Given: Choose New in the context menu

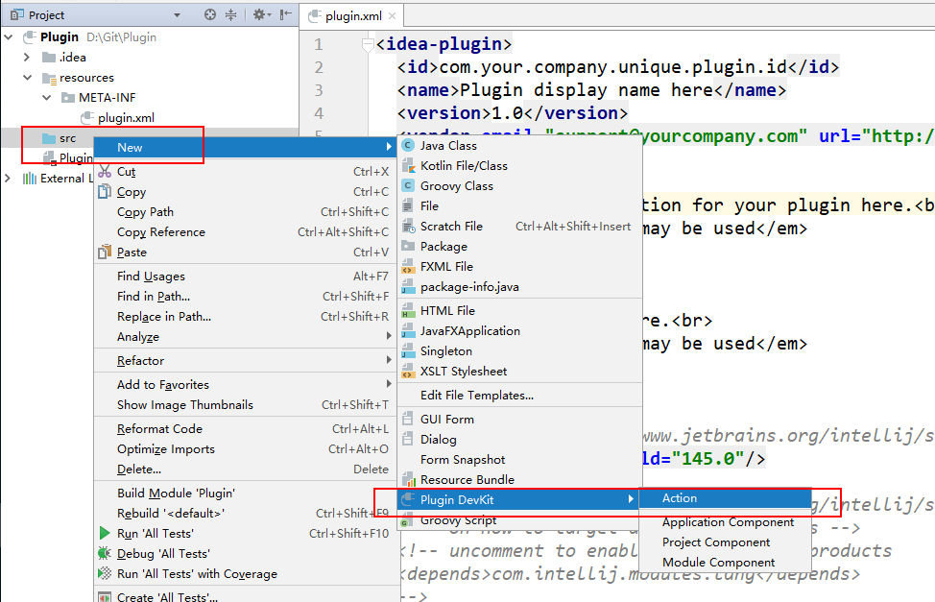Looking at the screenshot, I should click(245, 147).
